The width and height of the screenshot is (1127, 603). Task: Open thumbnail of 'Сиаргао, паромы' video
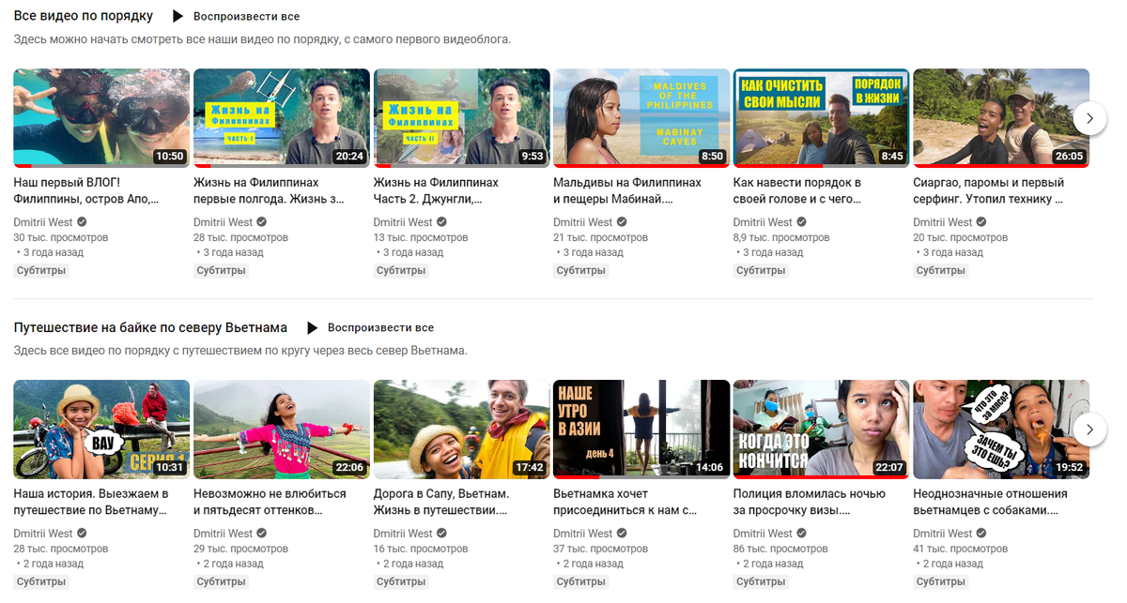coord(1001,118)
